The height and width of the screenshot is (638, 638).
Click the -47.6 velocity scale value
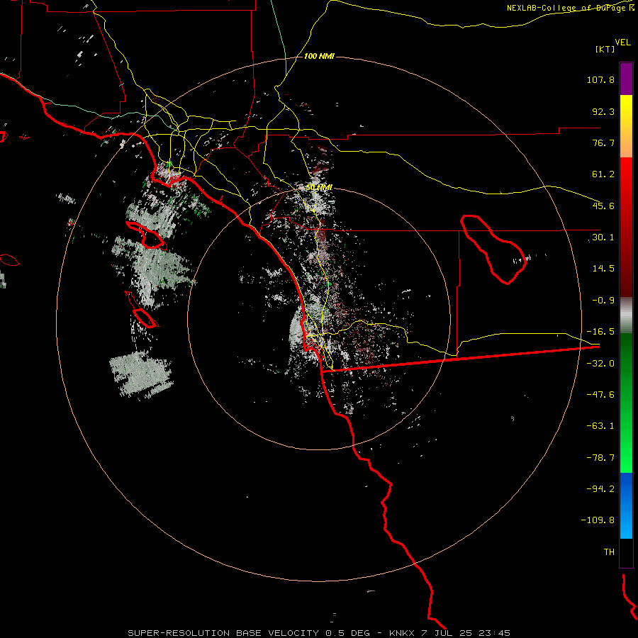tap(600, 395)
